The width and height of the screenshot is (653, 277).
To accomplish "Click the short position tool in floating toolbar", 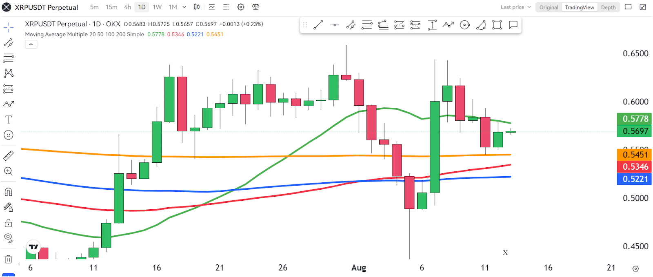I will point(415,25).
